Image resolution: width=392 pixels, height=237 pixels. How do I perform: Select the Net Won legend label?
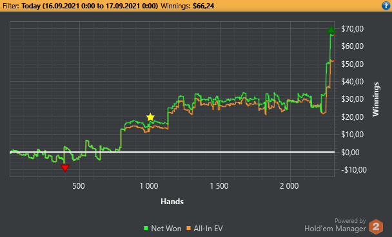click(x=166, y=228)
